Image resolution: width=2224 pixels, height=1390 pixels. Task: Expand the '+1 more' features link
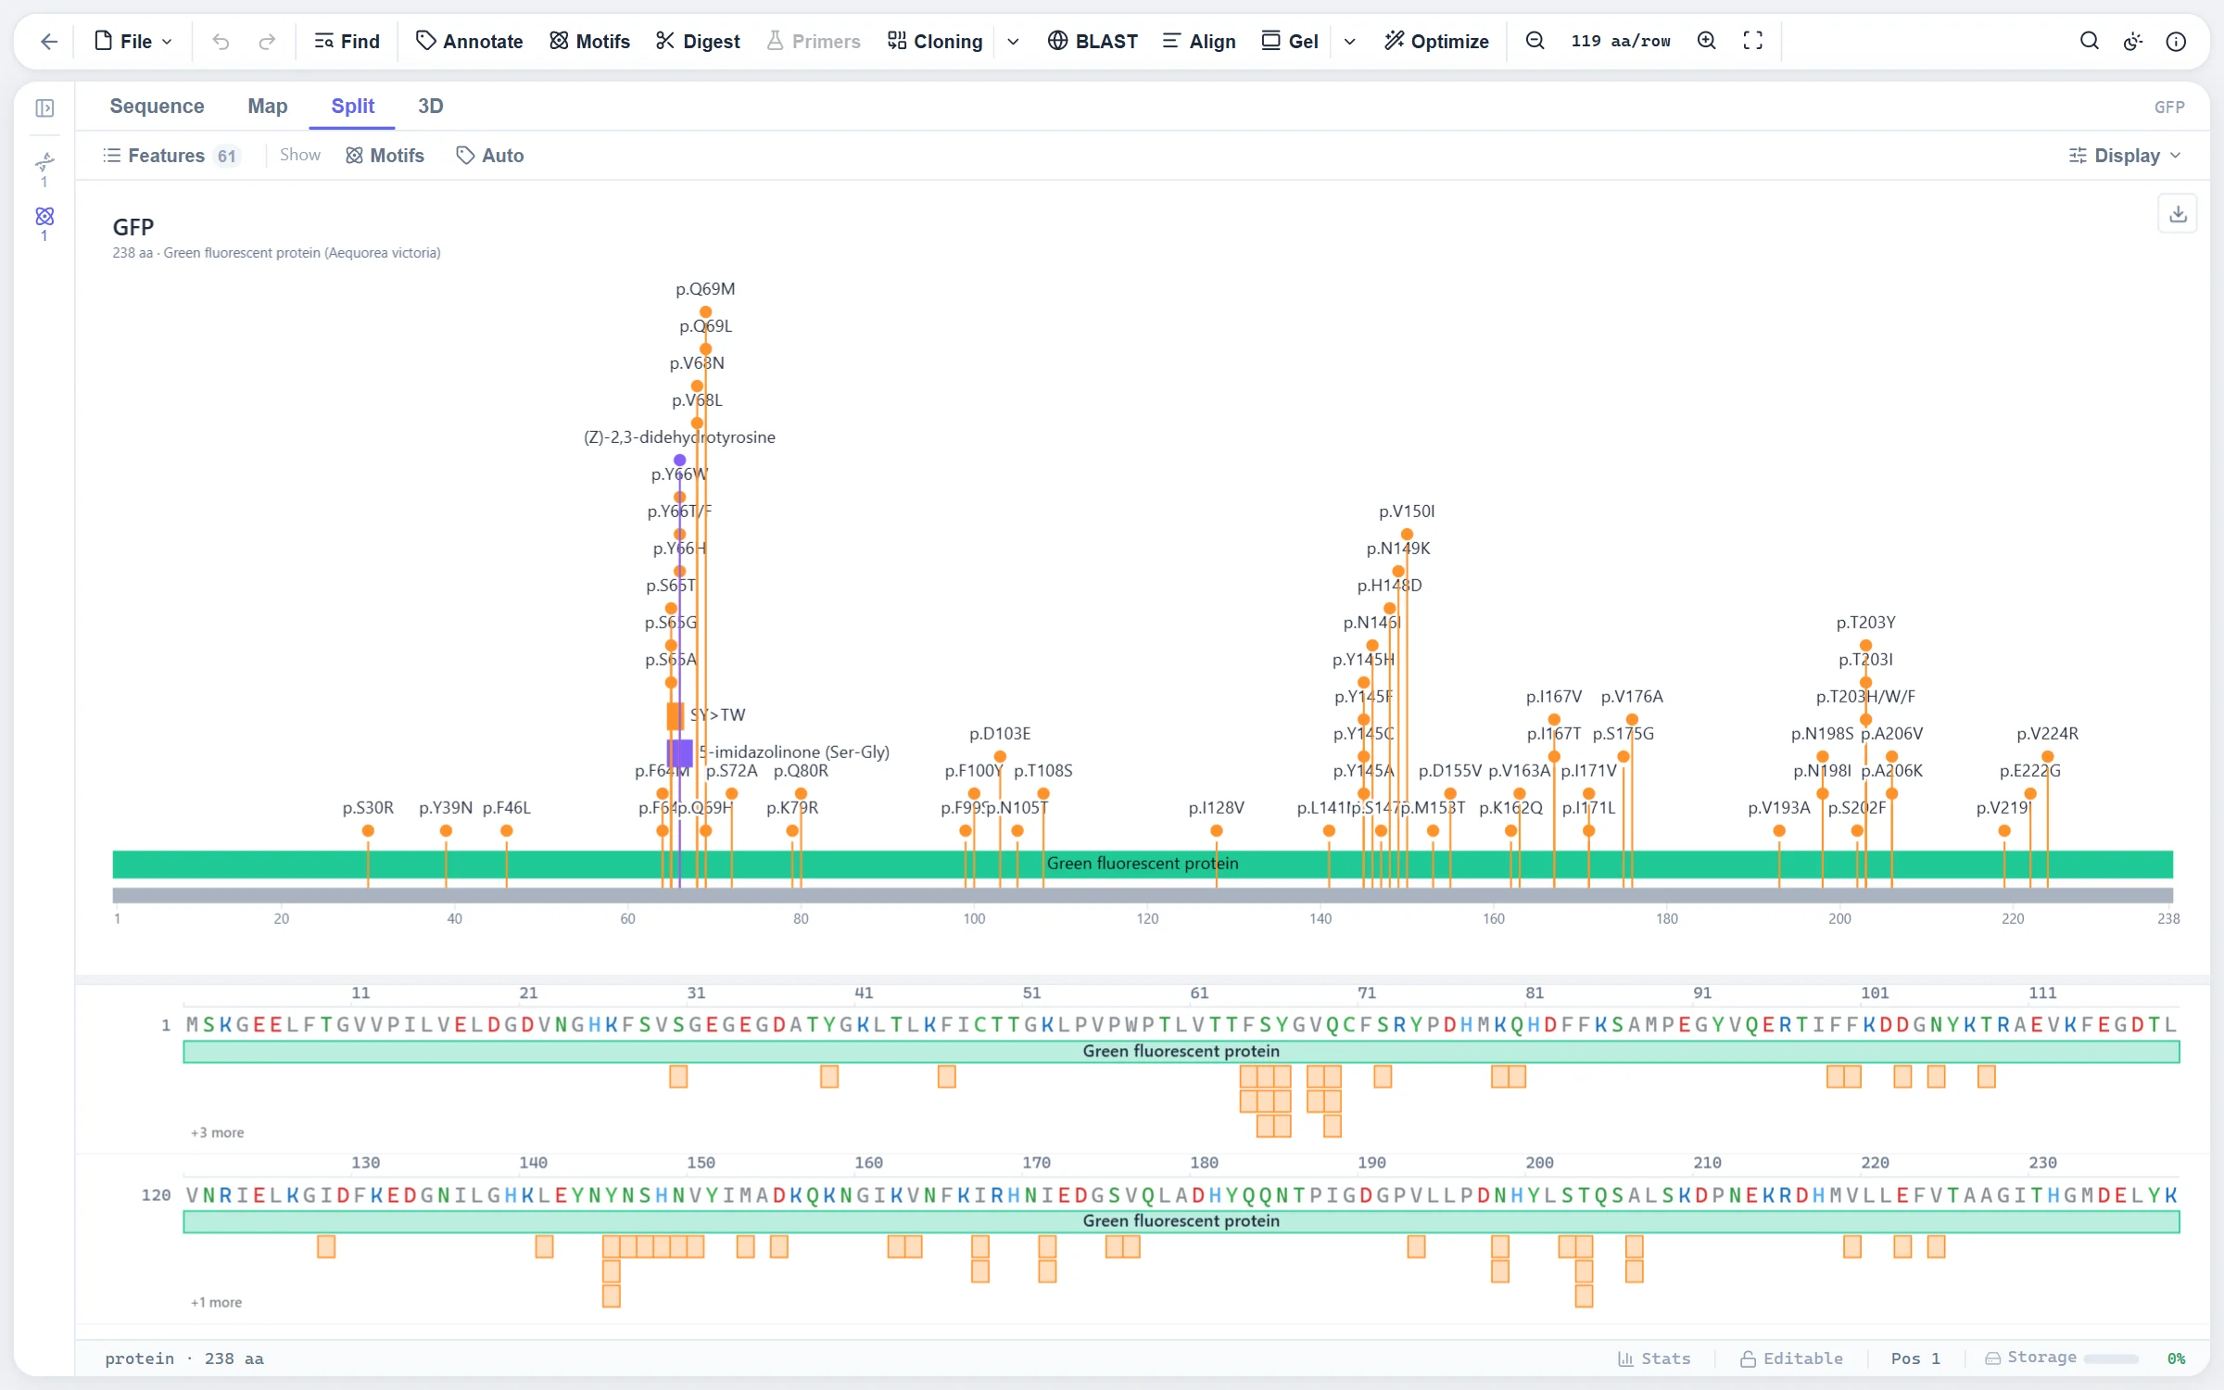tap(216, 1302)
